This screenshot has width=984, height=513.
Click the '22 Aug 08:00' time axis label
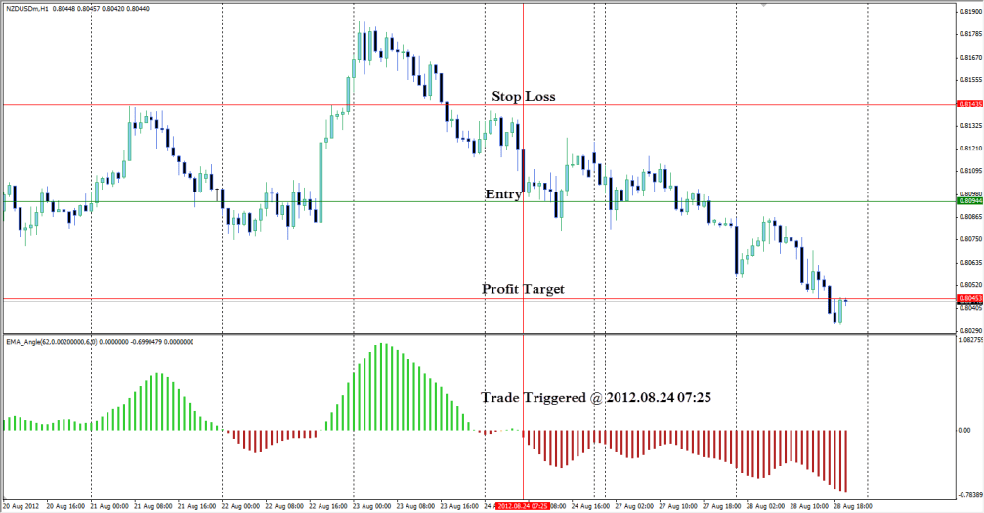point(285,506)
